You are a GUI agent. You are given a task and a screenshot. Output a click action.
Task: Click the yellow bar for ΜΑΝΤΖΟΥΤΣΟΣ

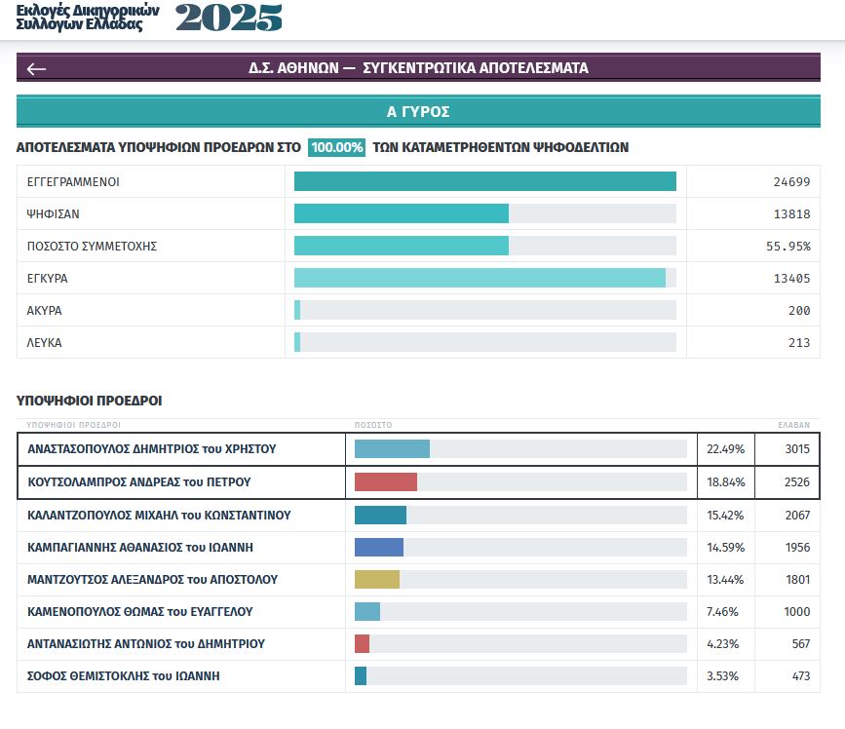[x=376, y=580]
